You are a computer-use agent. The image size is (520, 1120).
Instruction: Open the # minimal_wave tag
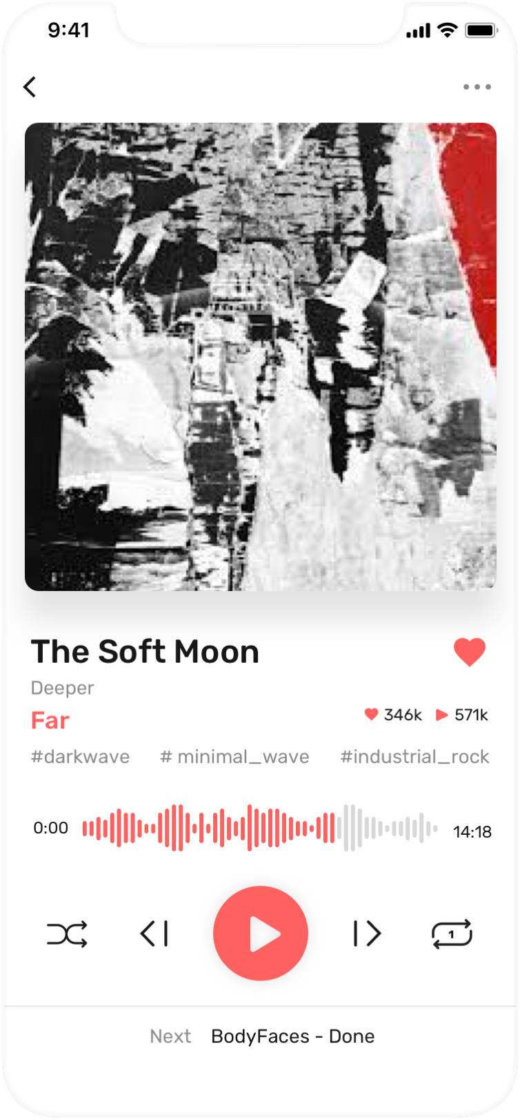pos(235,757)
